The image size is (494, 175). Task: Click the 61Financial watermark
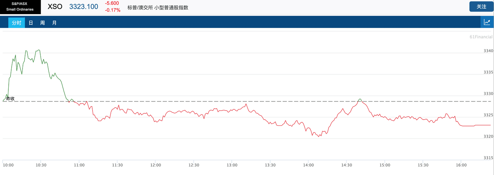click(481, 37)
